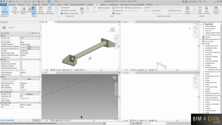
Task: Click vertical scrollbar of top 3D view
Action: coord(119,46)
